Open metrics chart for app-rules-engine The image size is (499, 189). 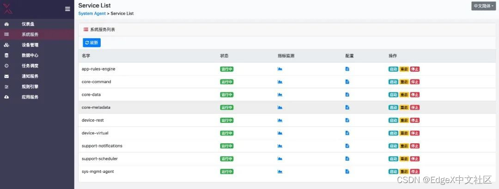(x=280, y=69)
